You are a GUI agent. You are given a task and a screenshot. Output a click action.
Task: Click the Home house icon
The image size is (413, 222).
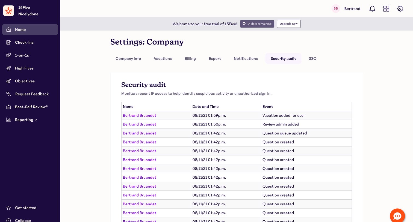[x=9, y=29]
